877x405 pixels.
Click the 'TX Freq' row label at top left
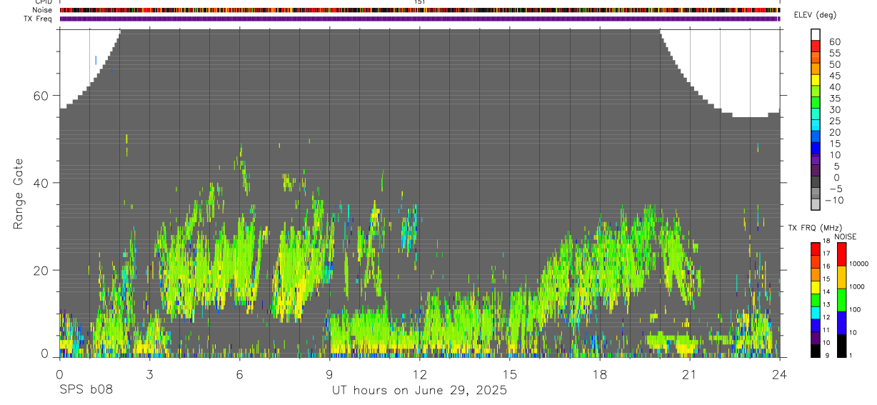coord(39,19)
